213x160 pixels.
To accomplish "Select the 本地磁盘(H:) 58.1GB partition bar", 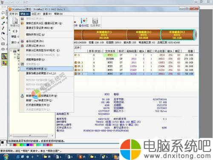I will (177, 35).
